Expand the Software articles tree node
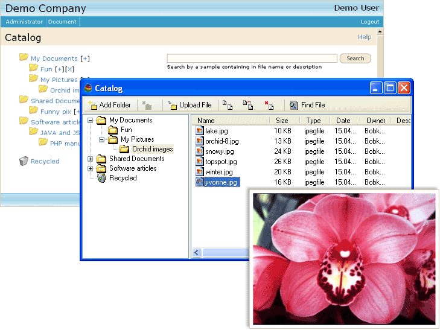This screenshot has width=440, height=330. click(90, 168)
